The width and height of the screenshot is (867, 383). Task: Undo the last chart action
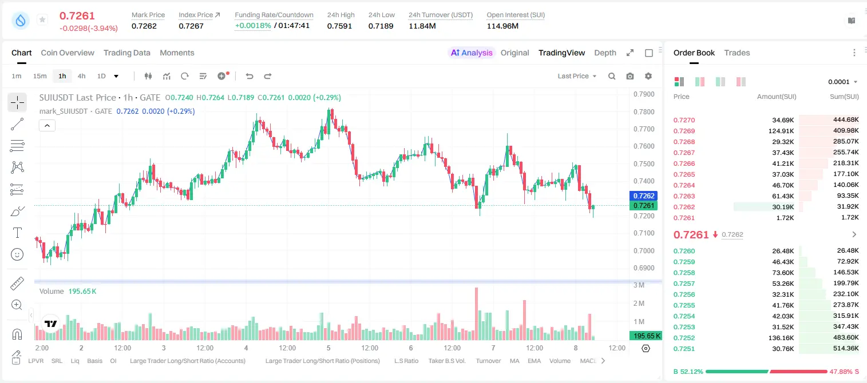click(249, 76)
